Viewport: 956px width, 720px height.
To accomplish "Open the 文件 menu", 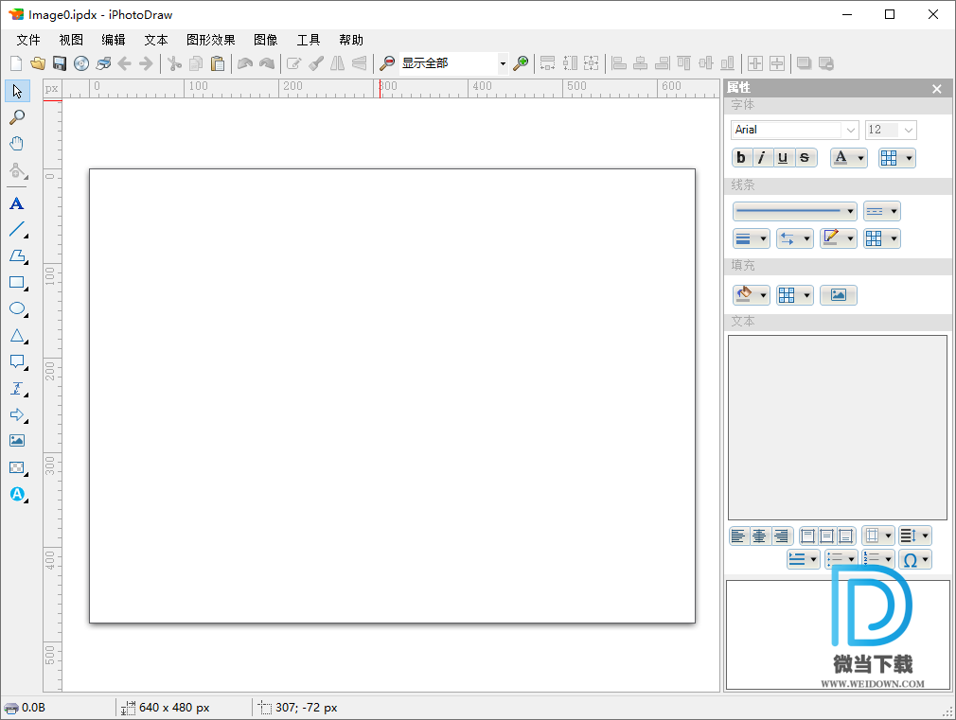I will click(x=28, y=41).
